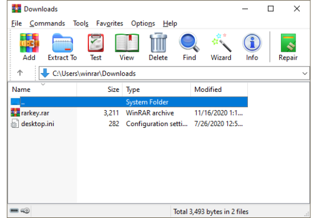318x218 pixels.
Task: Sort by Size column header
Action: [100, 90]
